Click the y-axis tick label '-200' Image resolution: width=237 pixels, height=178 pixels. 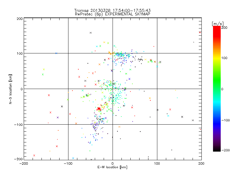click(18, 159)
